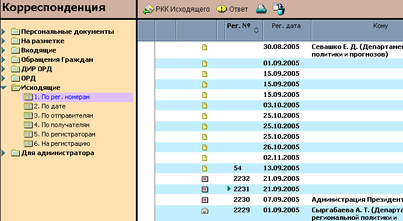
Task: Click document icon in 01.09.2005 row
Action: point(205,64)
